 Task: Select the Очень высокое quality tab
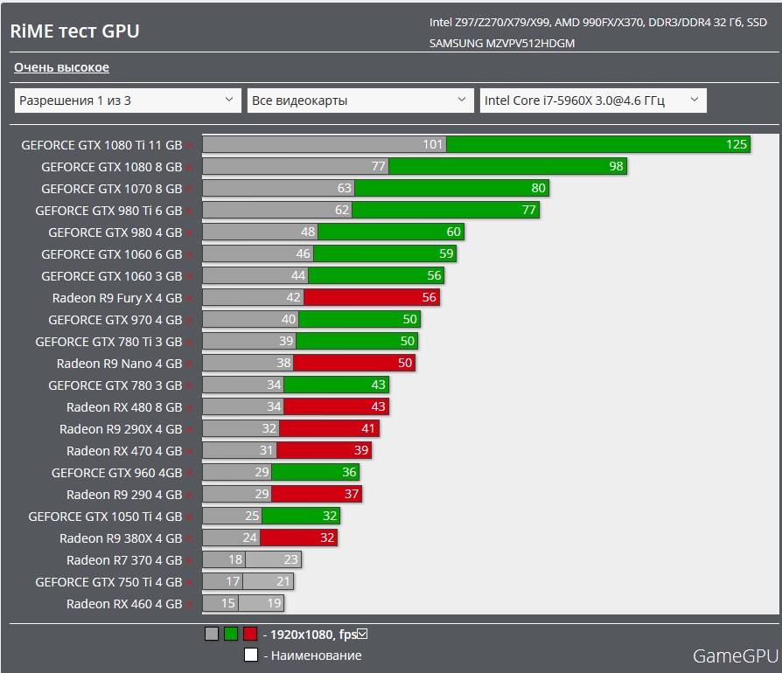[61, 67]
